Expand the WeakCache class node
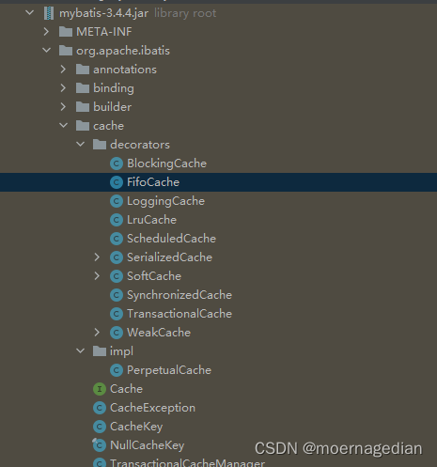437x467 pixels. pos(97,333)
